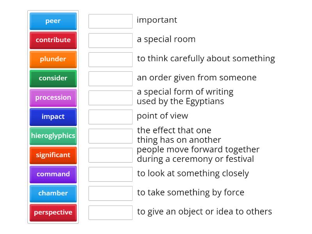Select box beside 'to look at something closely'
Screen dimensions: 312x234
(x=110, y=174)
